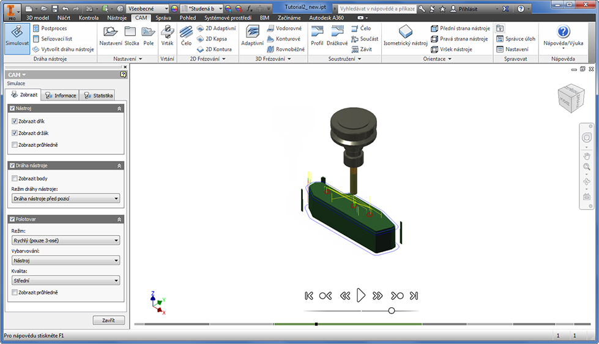Click the ViewCube in the viewport
This screenshot has width=599, height=344.
571,98
